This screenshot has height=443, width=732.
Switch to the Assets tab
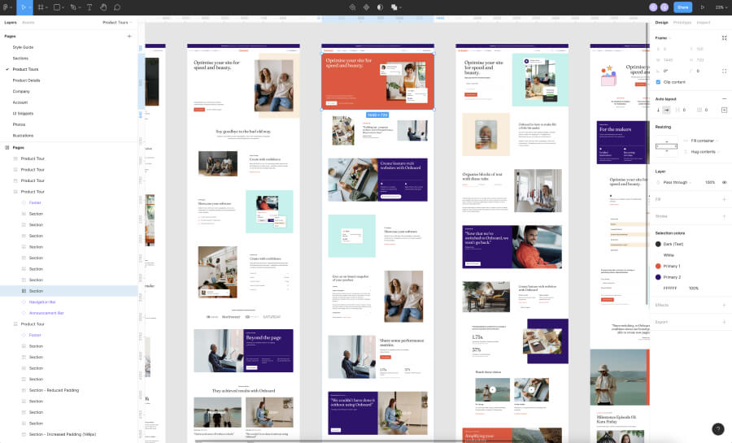28,22
